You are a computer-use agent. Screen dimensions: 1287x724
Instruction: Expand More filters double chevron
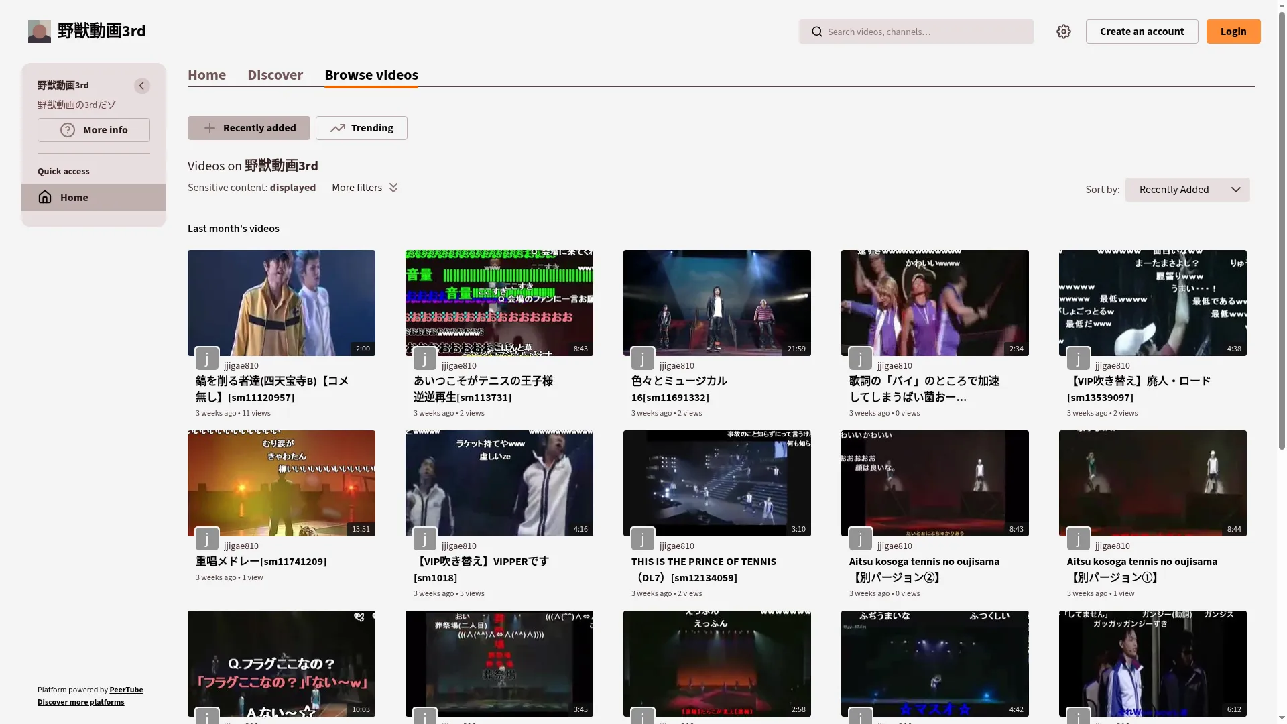393,188
